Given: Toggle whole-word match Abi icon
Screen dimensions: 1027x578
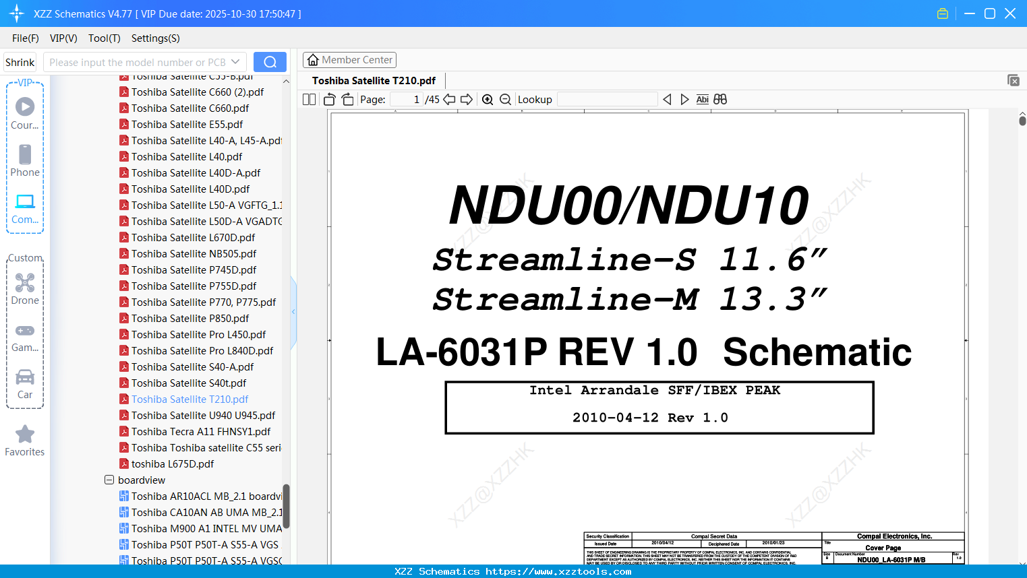Looking at the screenshot, I should [702, 100].
